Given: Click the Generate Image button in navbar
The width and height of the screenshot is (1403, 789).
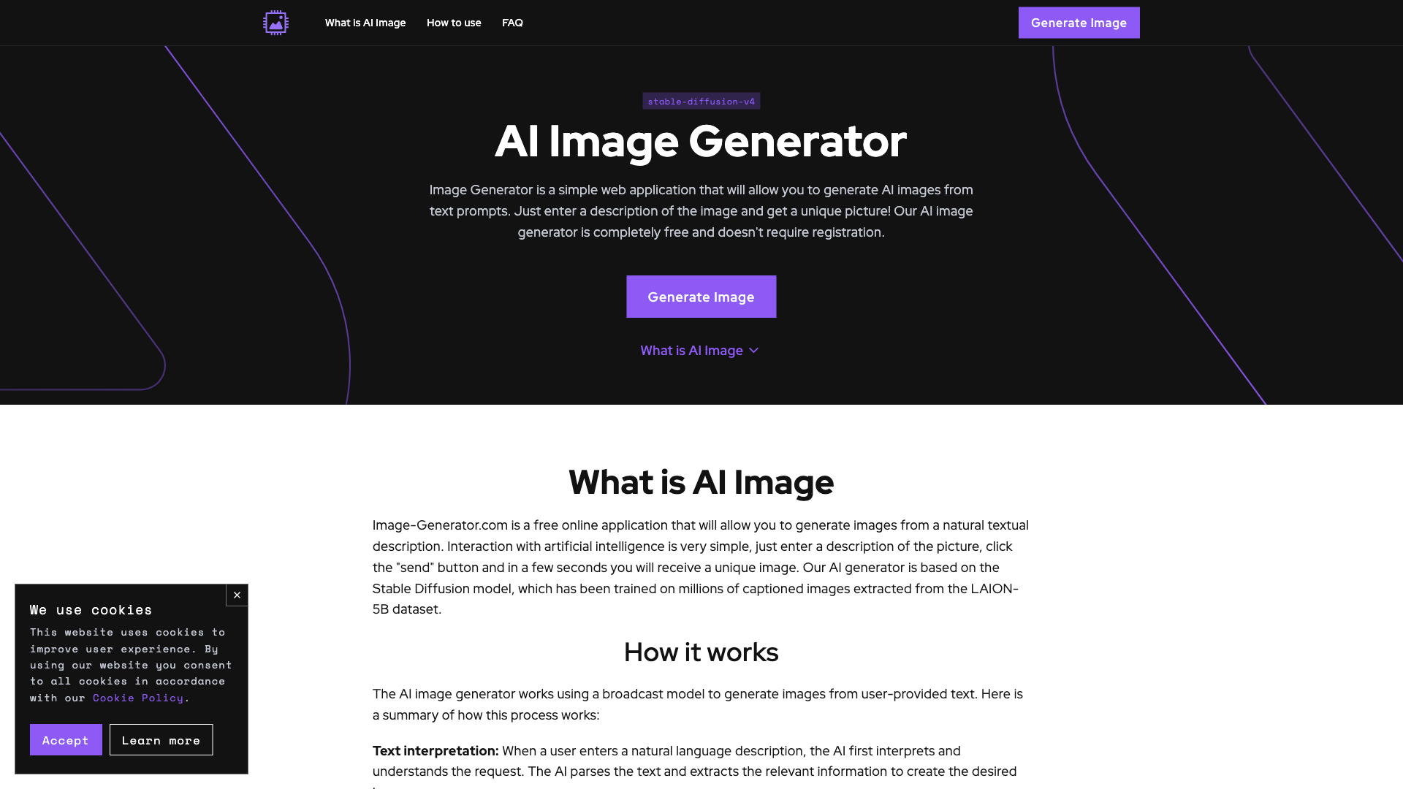Looking at the screenshot, I should [1079, 22].
